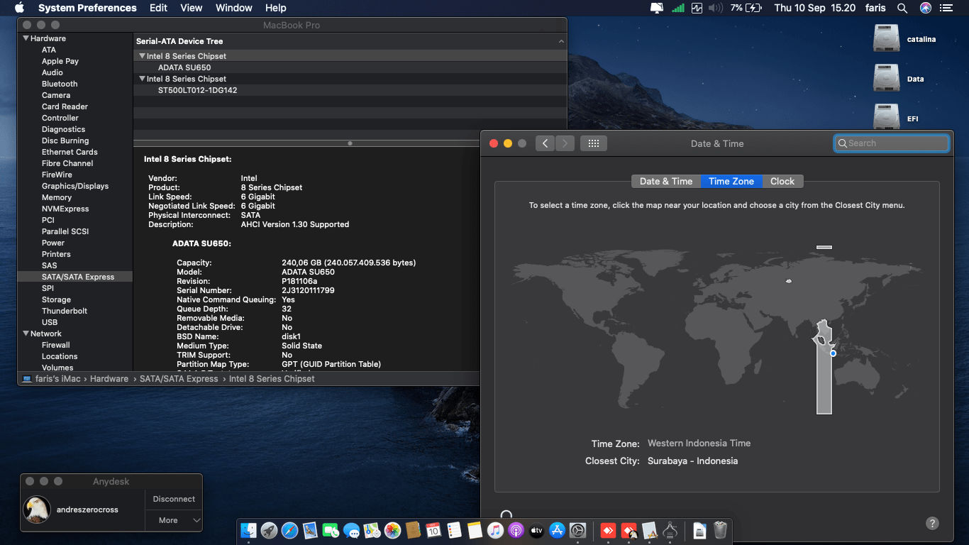Switch to the Clock tab

782,181
